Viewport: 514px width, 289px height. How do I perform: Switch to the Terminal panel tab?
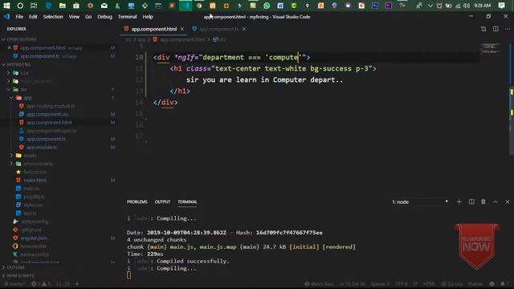(x=187, y=201)
